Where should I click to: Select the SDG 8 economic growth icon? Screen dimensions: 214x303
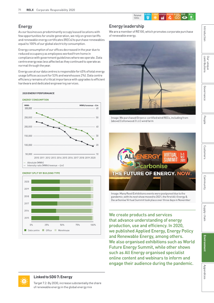162,17
